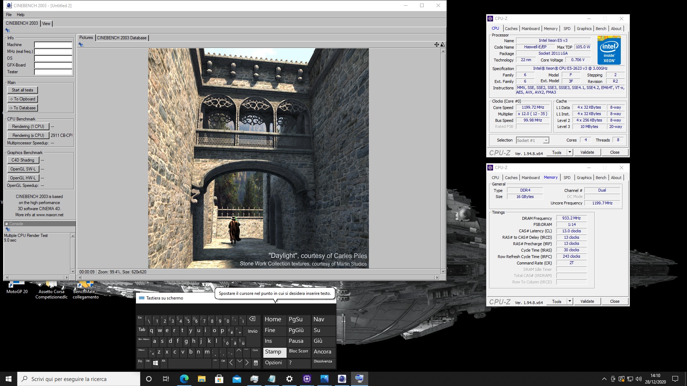Click the Start all tests button
The image size is (687, 386).
(x=23, y=90)
